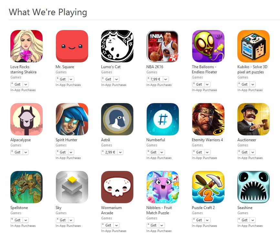Open the Lumo's Cat app icon
The image size is (280, 242).
[117, 46]
